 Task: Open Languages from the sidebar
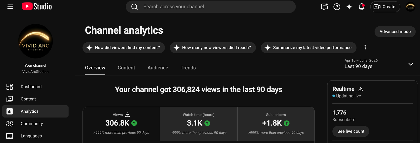35,136
